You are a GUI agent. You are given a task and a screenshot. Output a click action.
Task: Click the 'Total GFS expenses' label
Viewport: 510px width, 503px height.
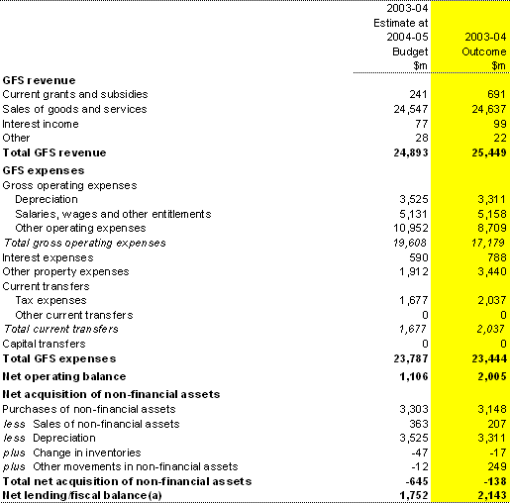(59, 358)
